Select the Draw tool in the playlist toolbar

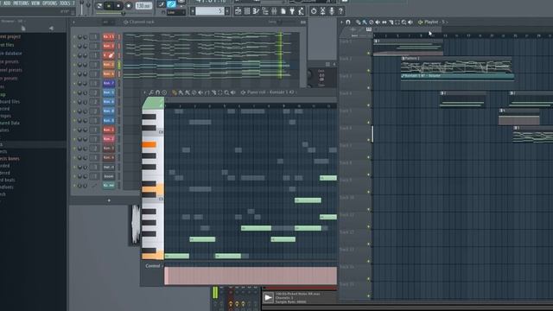358,22
